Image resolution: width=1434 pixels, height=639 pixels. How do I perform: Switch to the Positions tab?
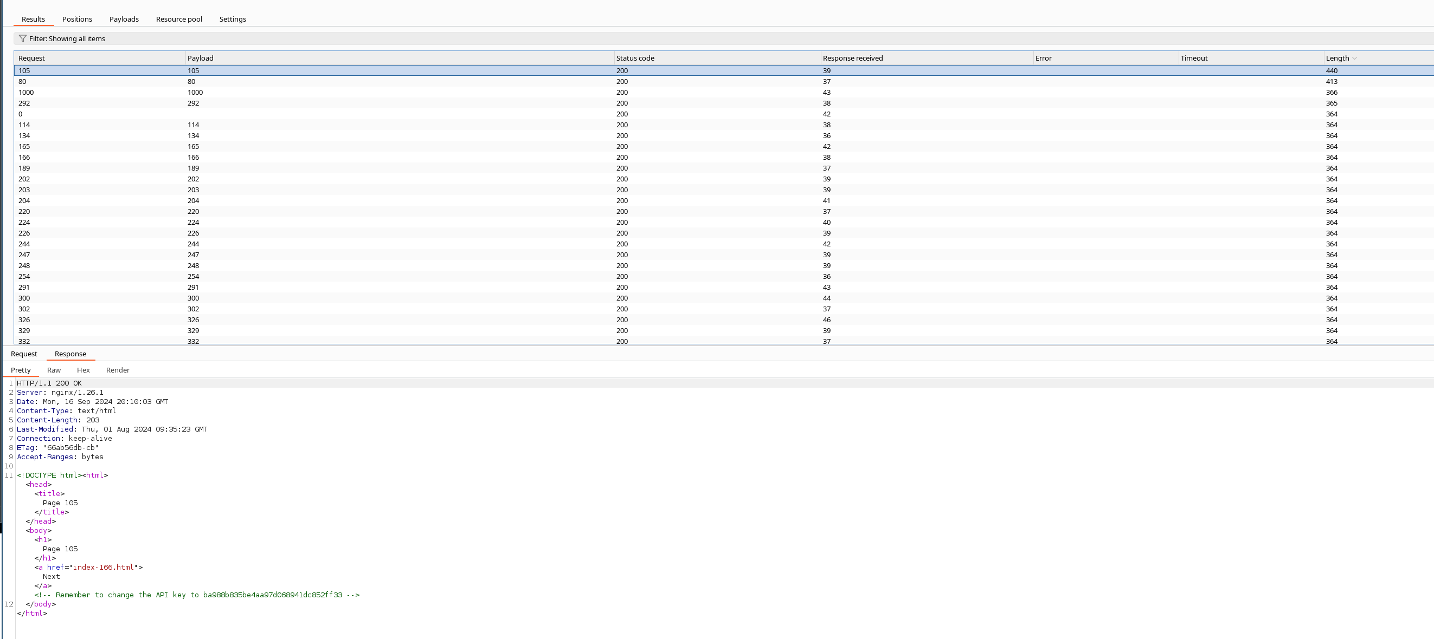coord(78,19)
